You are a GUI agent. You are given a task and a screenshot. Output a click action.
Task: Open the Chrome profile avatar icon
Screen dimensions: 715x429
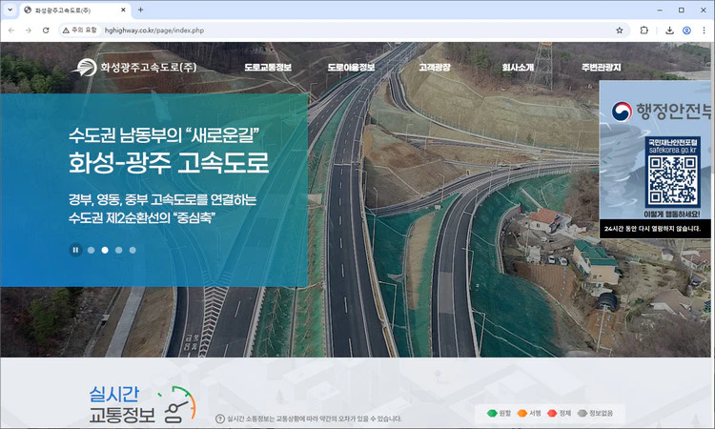686,31
